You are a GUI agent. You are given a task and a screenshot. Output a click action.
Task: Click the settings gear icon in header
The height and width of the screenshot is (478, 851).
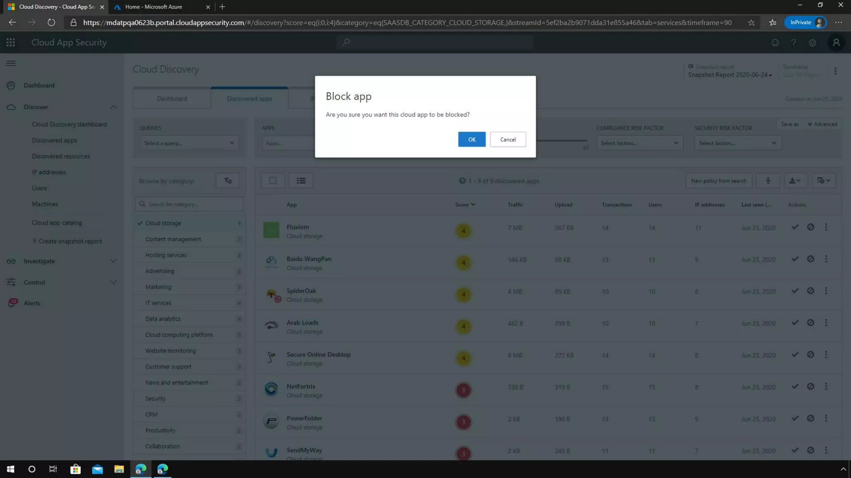click(x=812, y=42)
